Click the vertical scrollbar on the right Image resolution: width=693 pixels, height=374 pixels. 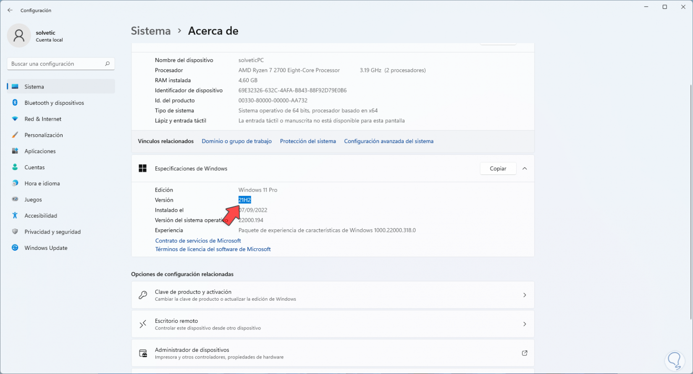click(x=691, y=201)
